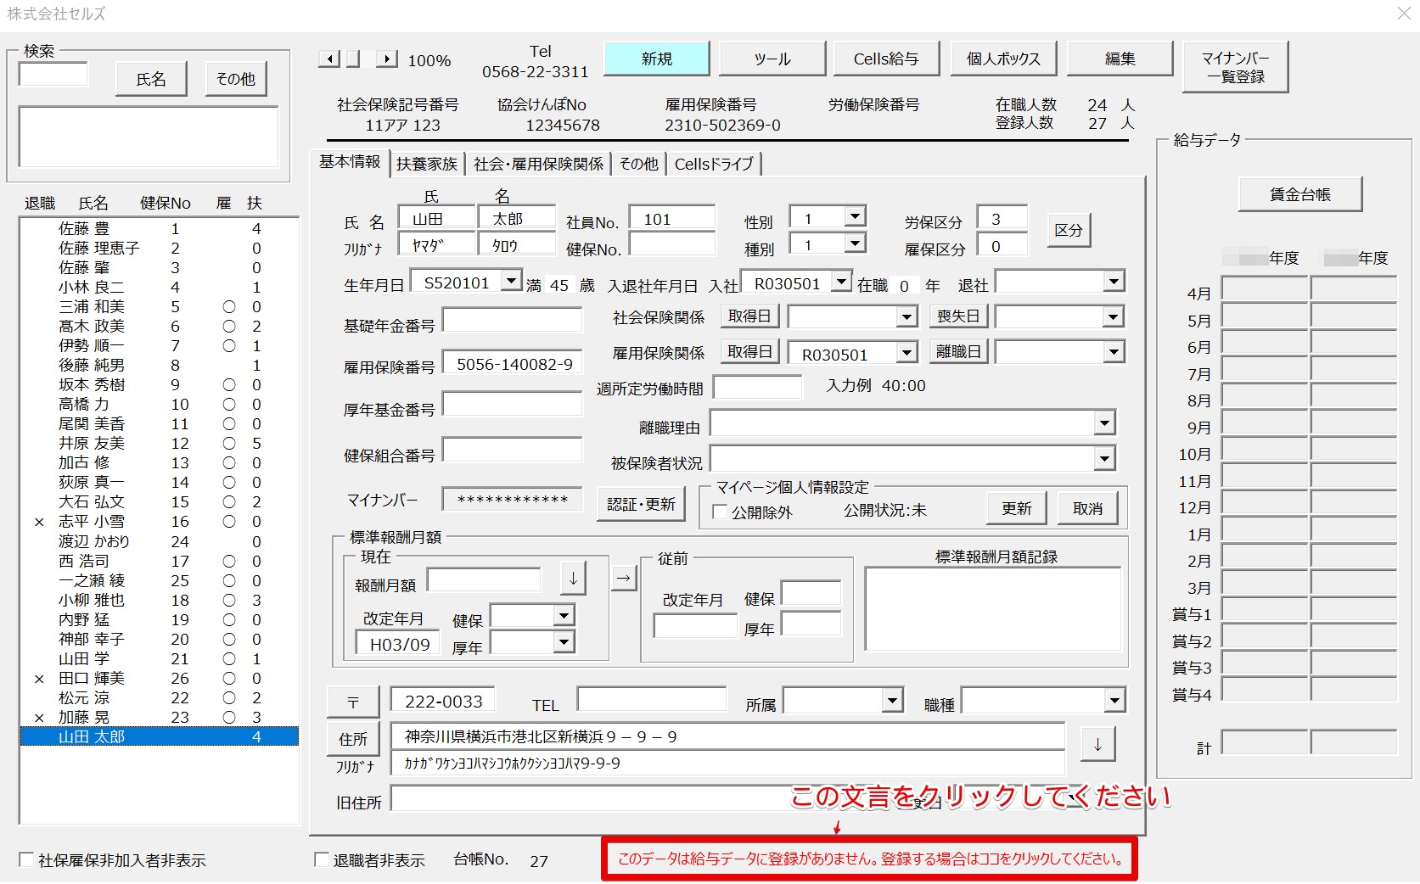Open the 入社 date dropdown
This screenshot has width=1420, height=884.
841,281
